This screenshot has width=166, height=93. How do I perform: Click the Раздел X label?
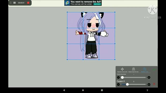coord(121,81)
